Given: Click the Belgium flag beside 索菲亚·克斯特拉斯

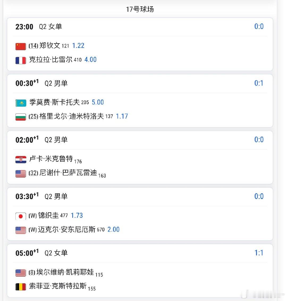Looking at the screenshot, I should pos(21,287).
